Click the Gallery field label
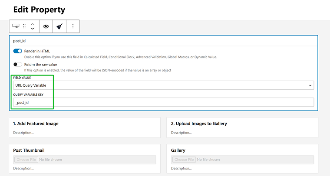Screen dimensions: 330x176 coord(178,150)
